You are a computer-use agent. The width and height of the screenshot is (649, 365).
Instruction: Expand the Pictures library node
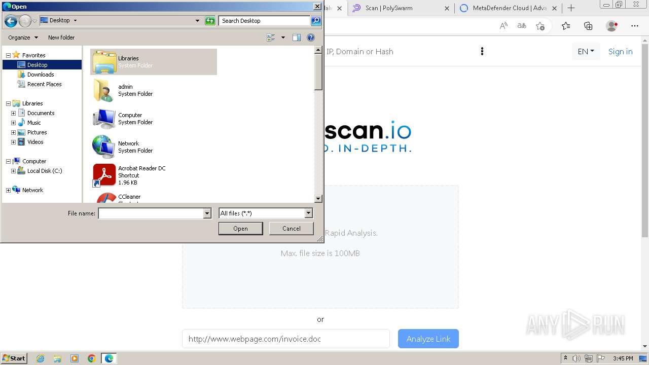13,132
